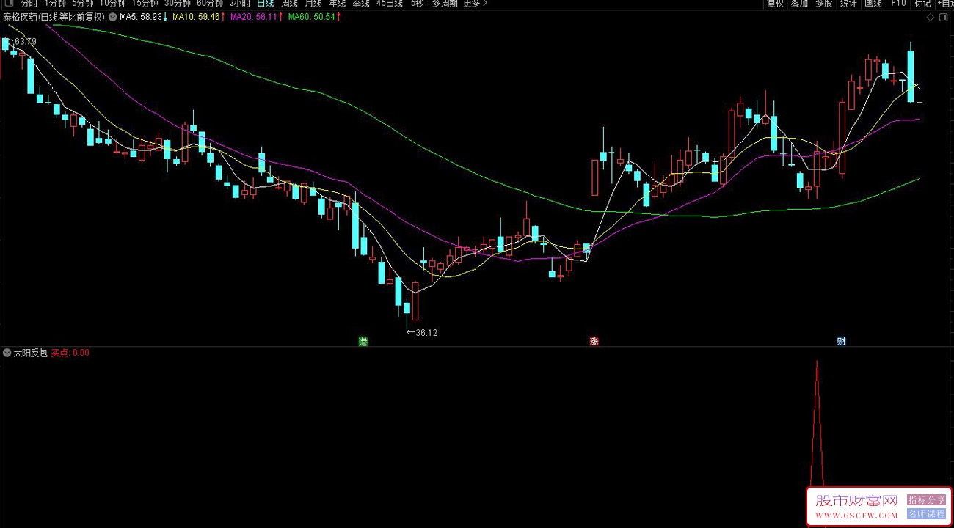Click the 63.79 high price label
Image resolution: width=954 pixels, height=528 pixels.
click(x=25, y=42)
